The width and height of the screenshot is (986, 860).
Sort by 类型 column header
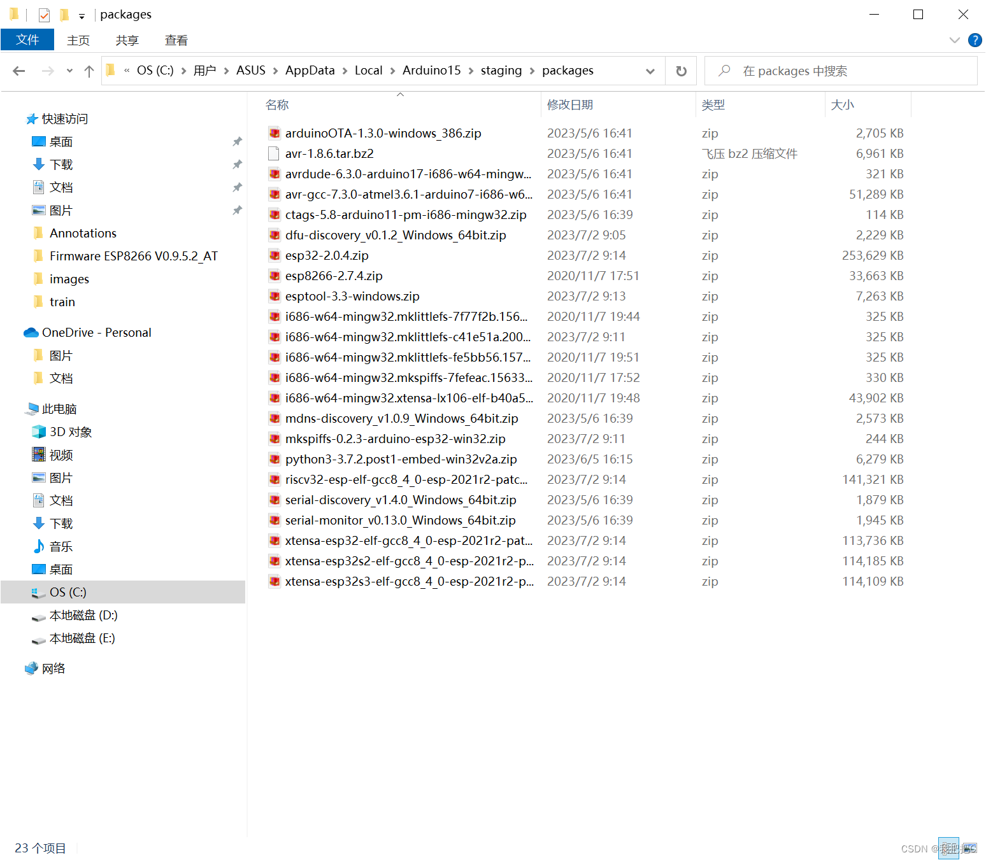[x=713, y=104]
